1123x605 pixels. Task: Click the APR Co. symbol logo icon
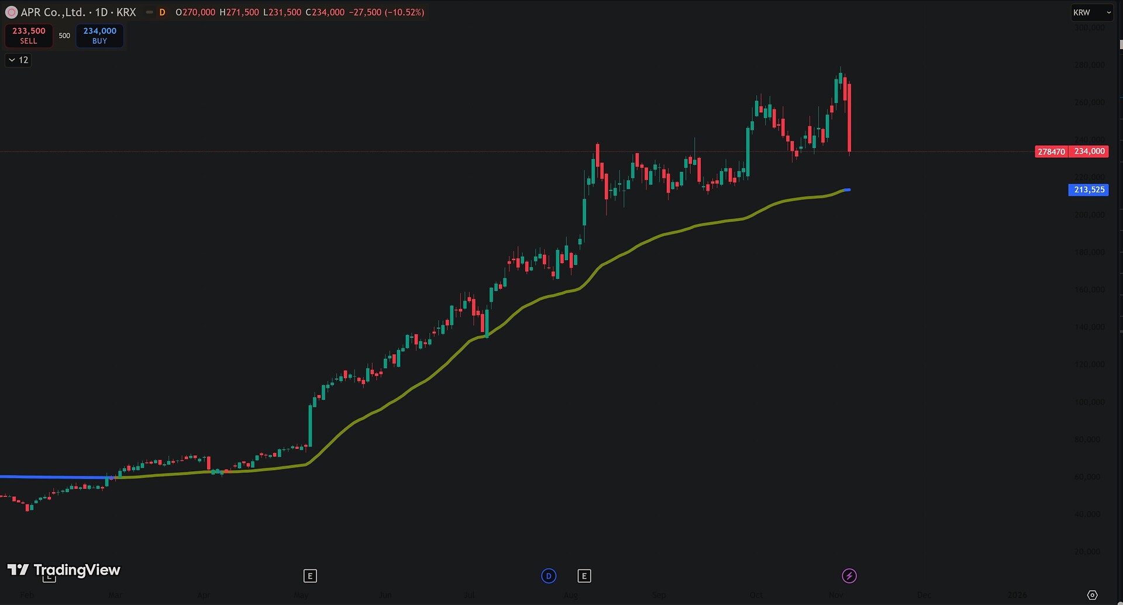(11, 12)
